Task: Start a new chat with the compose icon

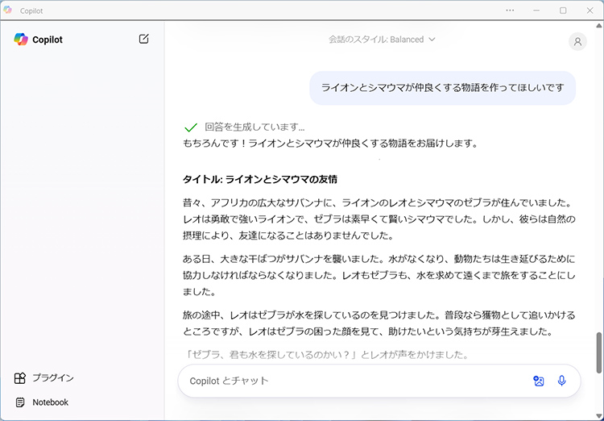Action: (144, 39)
